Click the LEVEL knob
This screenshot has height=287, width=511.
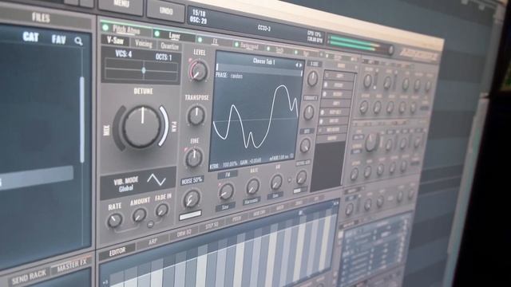pos(198,71)
